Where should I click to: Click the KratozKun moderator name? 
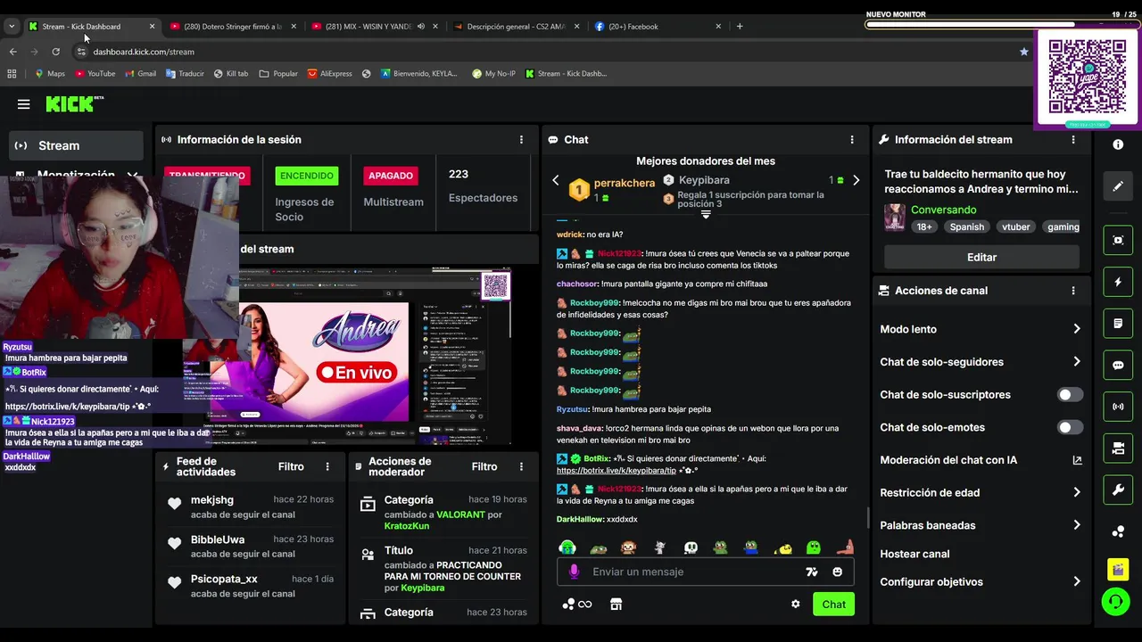coord(407,526)
